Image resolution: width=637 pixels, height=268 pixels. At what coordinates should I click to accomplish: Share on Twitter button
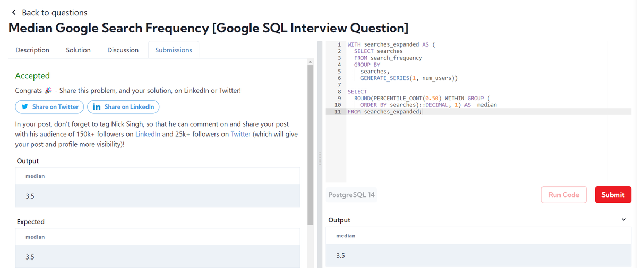tap(50, 106)
